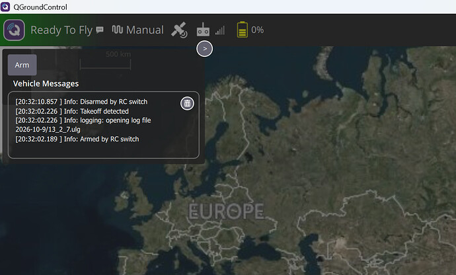Click the 0% battery percentage text
Image resolution: width=456 pixels, height=275 pixels.
coord(257,30)
